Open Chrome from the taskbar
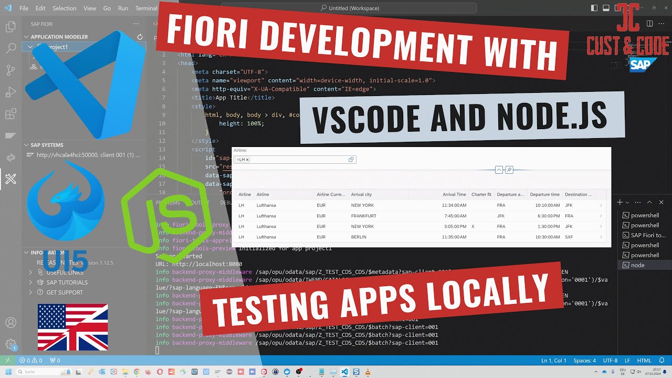Screen dimensions: 672x378 (x=137, y=372)
